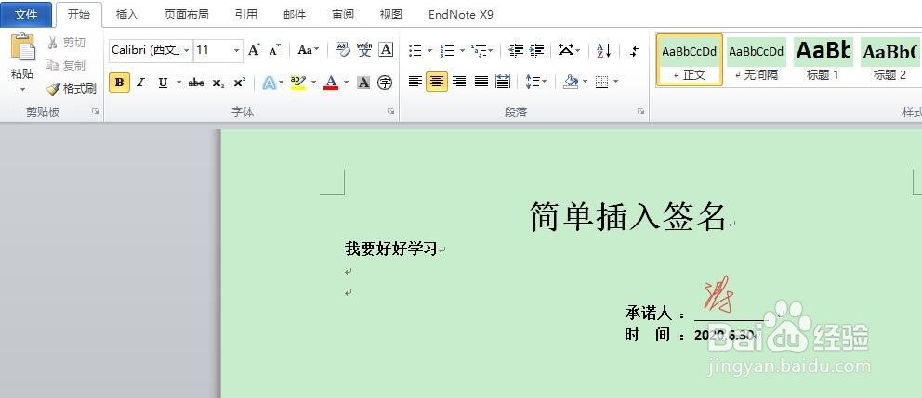Screen dimensions: 922x398
Task: Apply numbered list icon
Action: coord(447,51)
